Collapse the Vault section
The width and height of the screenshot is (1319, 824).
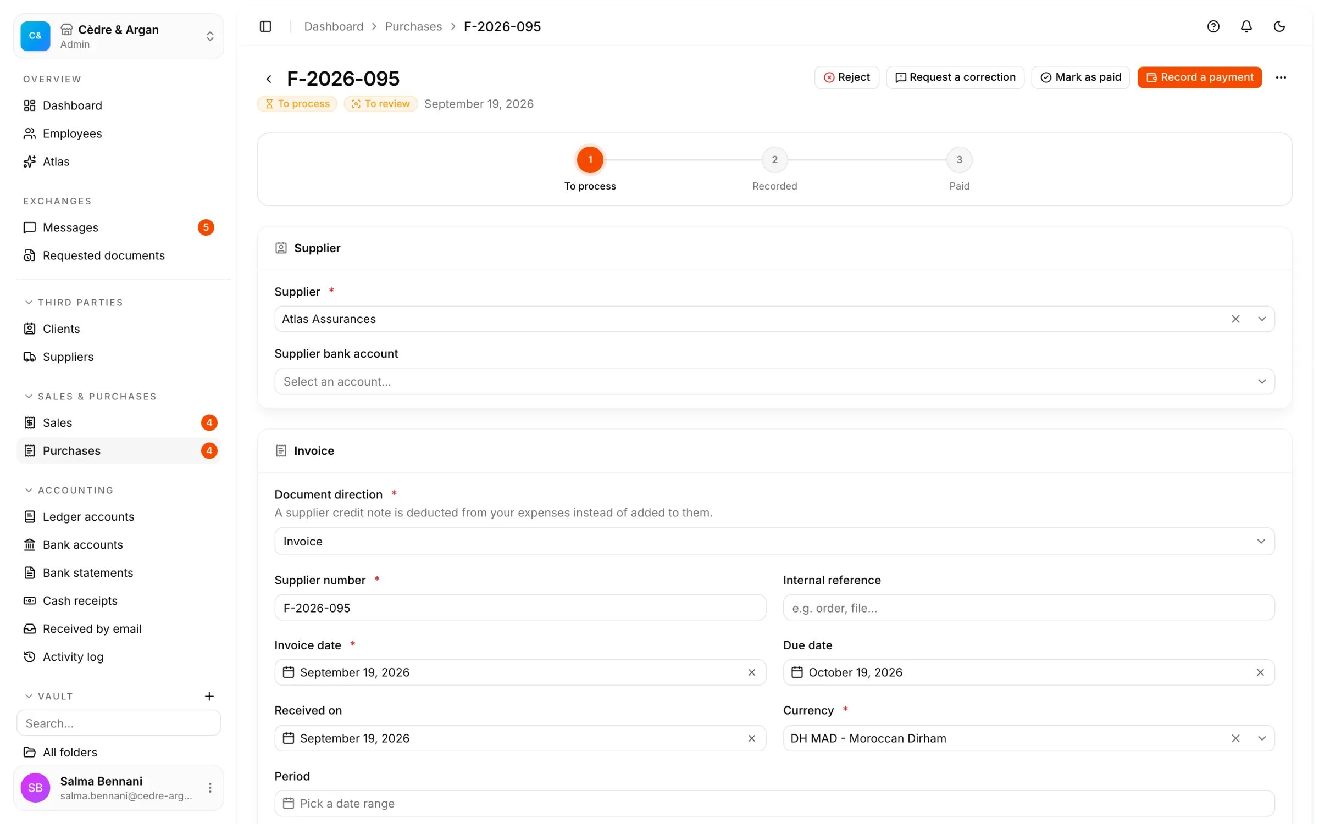[x=49, y=696]
